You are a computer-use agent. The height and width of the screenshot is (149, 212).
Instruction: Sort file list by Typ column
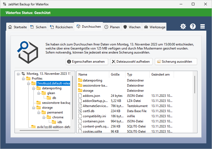click(137, 74)
